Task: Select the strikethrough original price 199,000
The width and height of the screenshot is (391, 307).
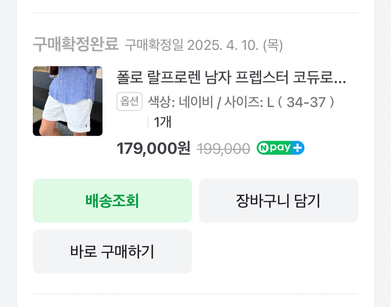Action: point(223,148)
